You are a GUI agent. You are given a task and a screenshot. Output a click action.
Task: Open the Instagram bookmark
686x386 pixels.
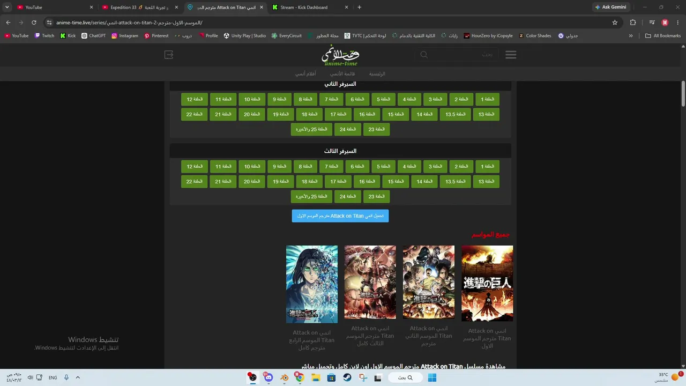125,36
